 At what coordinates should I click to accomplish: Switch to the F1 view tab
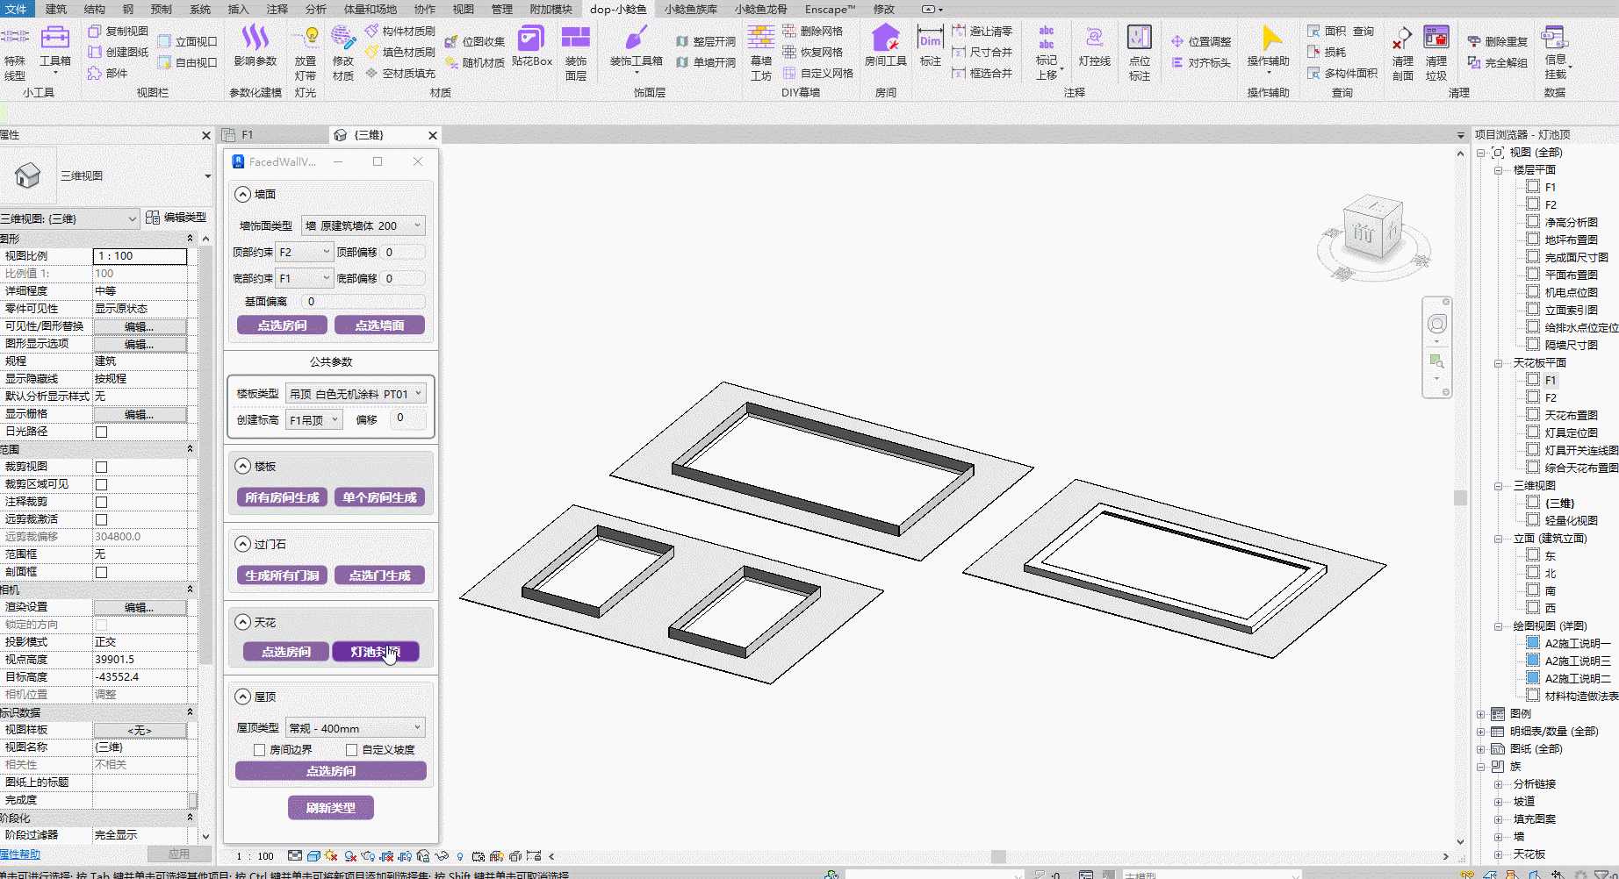click(x=248, y=135)
